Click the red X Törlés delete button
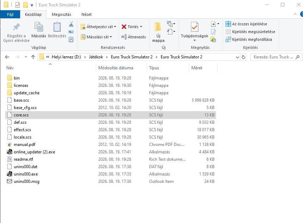This screenshot has height=223, width=303. pyautogui.click(x=132, y=27)
